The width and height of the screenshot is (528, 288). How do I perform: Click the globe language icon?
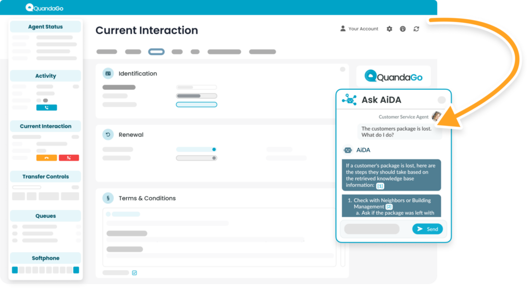click(403, 29)
